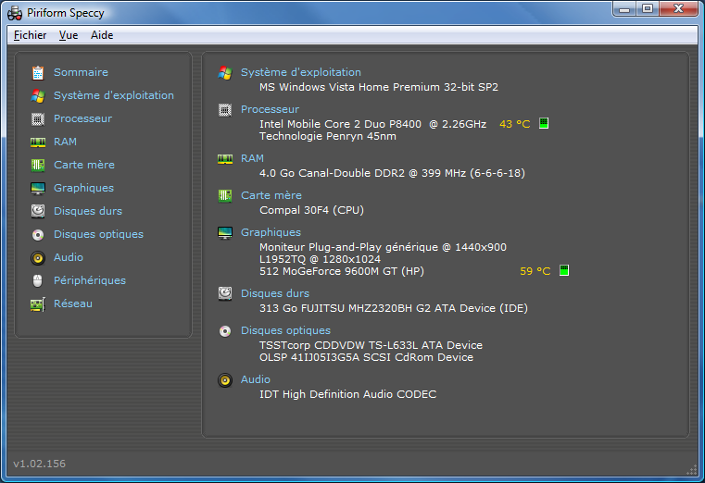Viewport: 705px width, 483px height.
Task: Open the Aide menu
Action: pyautogui.click(x=102, y=35)
